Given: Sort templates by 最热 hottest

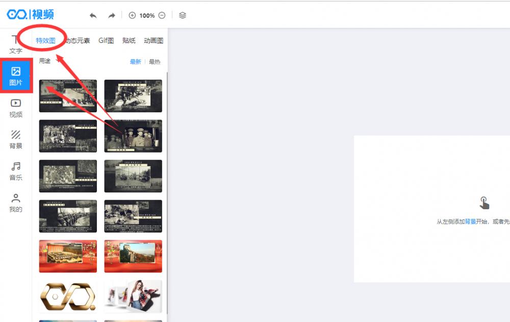Looking at the screenshot, I should pyautogui.click(x=155, y=62).
